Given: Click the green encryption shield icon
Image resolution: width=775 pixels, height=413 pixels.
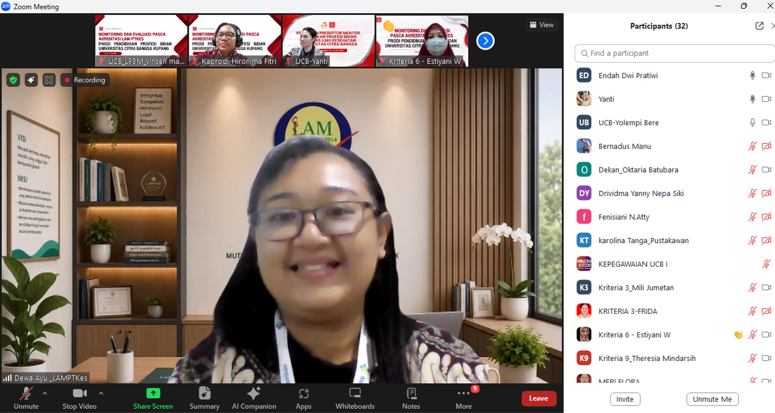Looking at the screenshot, I should [x=13, y=80].
